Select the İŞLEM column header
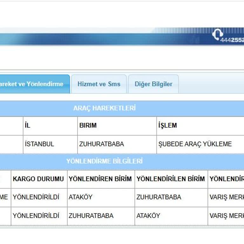 pos(200,126)
